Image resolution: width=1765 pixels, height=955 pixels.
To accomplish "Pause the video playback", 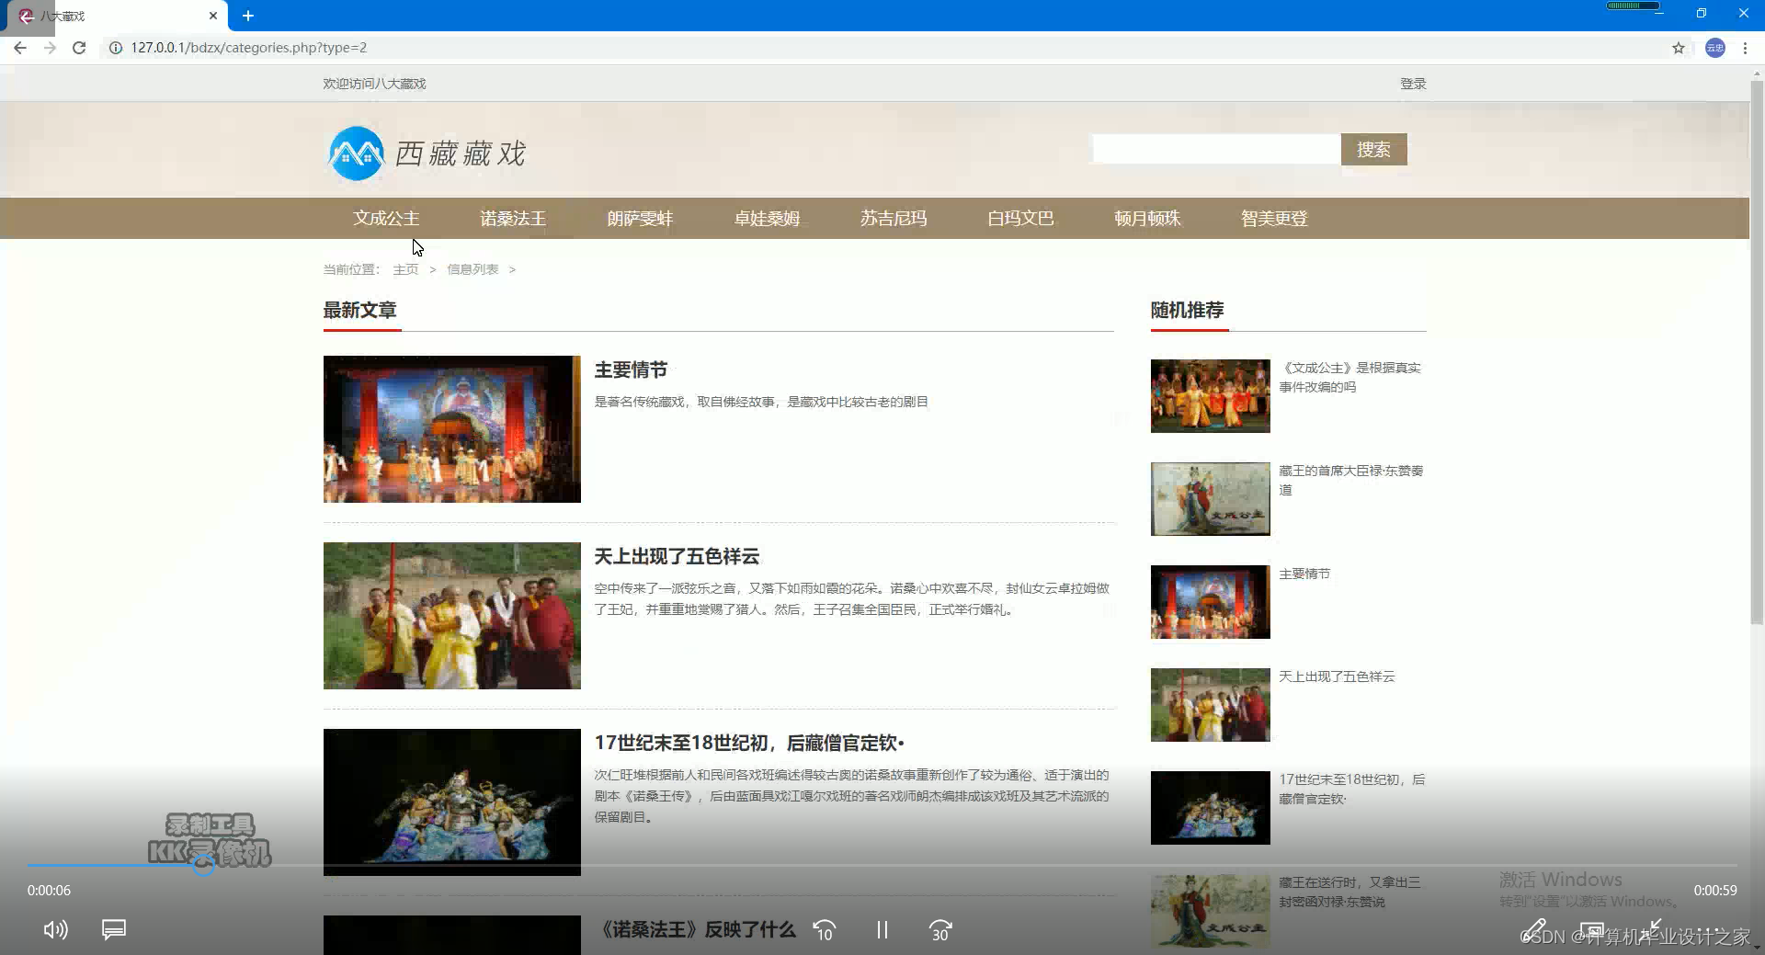I will click(x=882, y=930).
